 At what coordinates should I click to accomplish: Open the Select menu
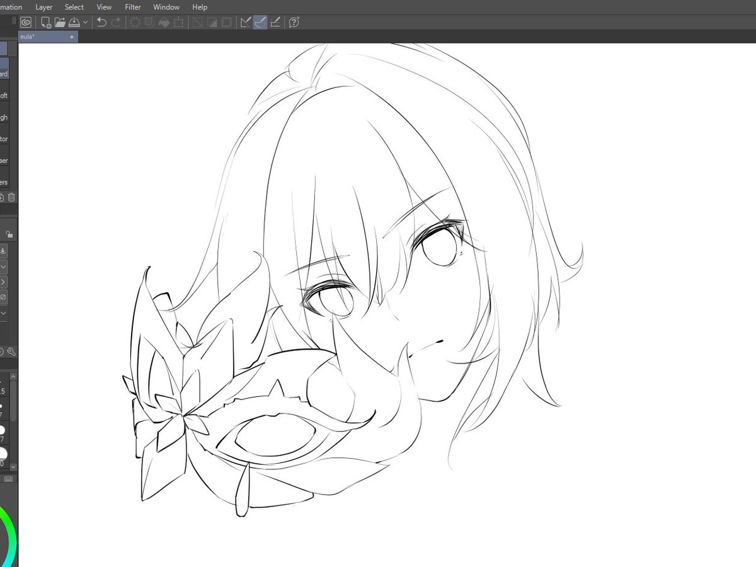point(74,7)
